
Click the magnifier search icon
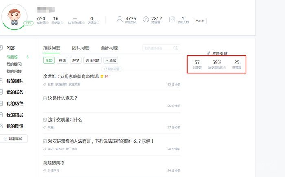(175, 48)
